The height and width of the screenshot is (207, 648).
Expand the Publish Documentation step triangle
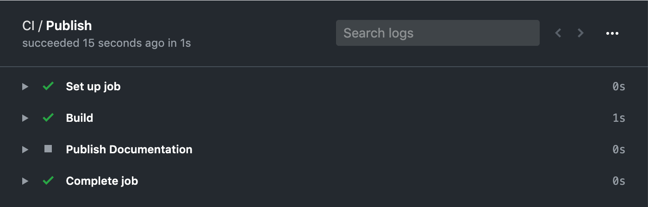coord(25,150)
